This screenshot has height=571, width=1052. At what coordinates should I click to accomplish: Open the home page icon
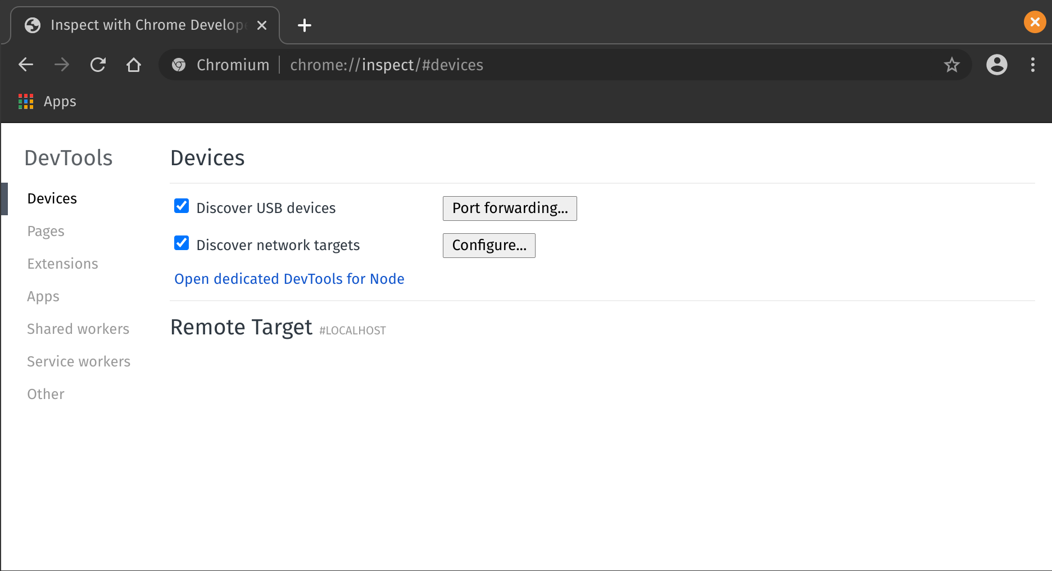(x=134, y=65)
